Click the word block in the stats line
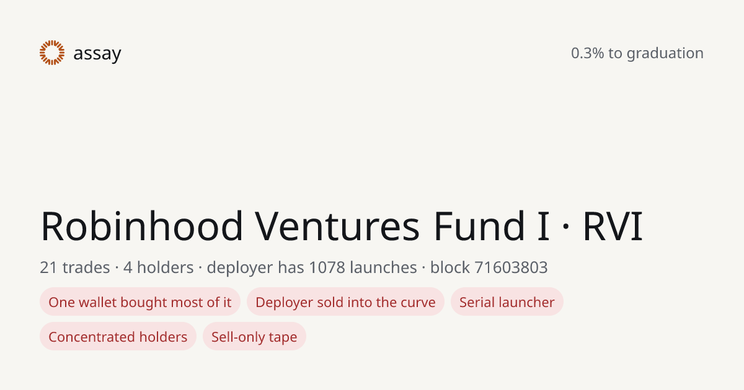The height and width of the screenshot is (390, 744). click(x=450, y=267)
